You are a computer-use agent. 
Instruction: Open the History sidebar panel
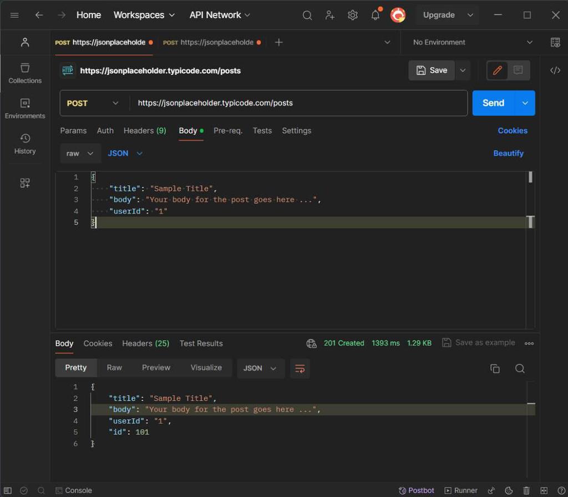[25, 144]
